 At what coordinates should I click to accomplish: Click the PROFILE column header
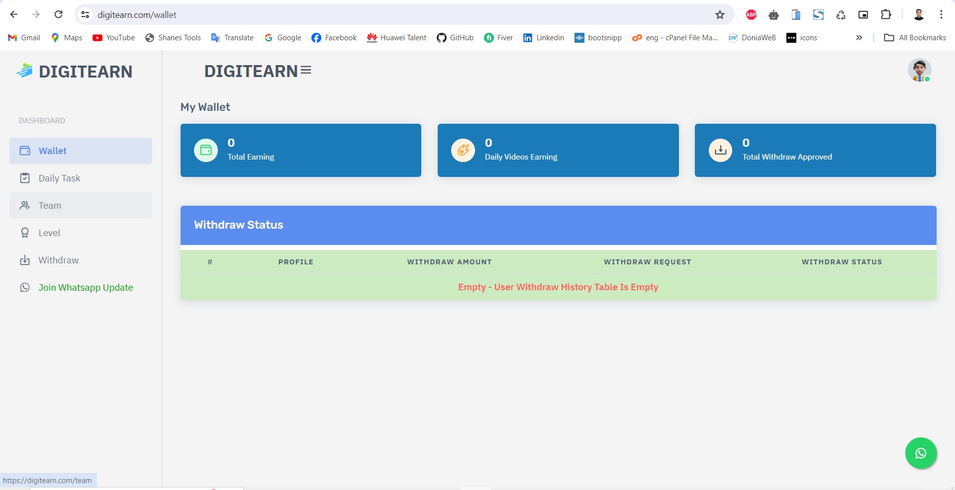[295, 262]
